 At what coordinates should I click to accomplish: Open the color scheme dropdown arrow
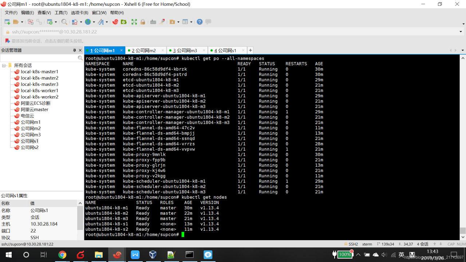pyautogui.click(x=81, y=22)
